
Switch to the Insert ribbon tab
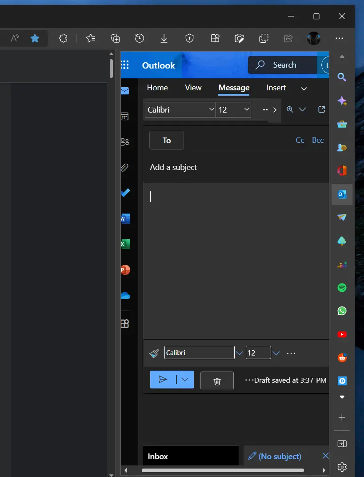pos(276,88)
